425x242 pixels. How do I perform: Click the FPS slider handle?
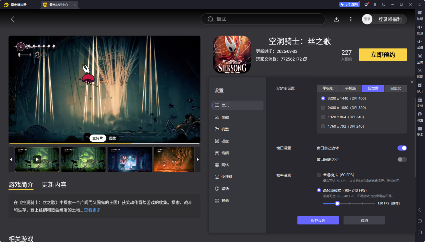[x=337, y=203]
